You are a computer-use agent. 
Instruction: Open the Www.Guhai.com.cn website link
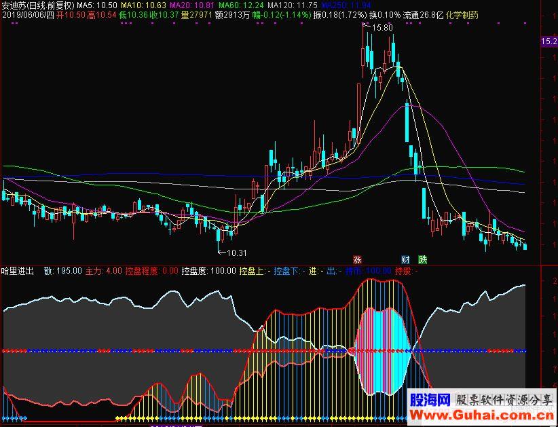pyautogui.click(x=481, y=415)
